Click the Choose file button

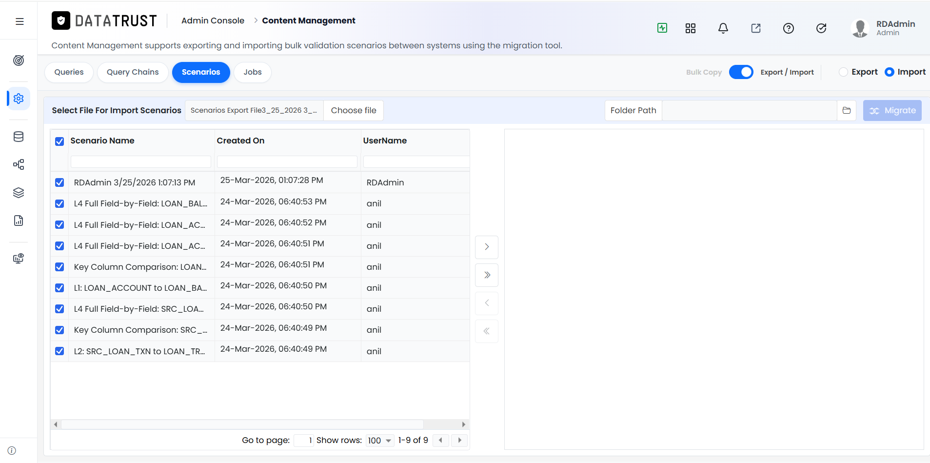354,110
